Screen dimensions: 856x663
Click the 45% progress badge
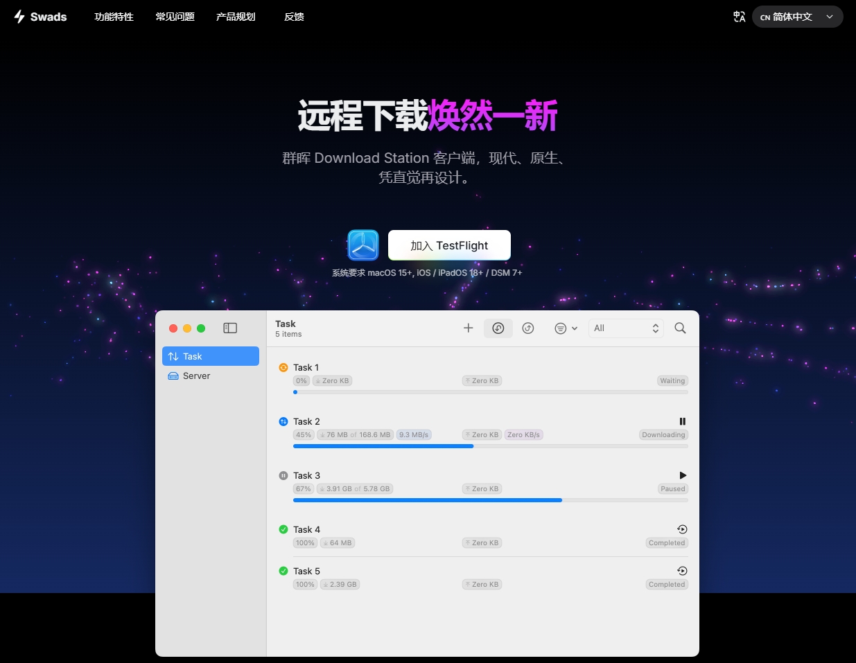(304, 435)
